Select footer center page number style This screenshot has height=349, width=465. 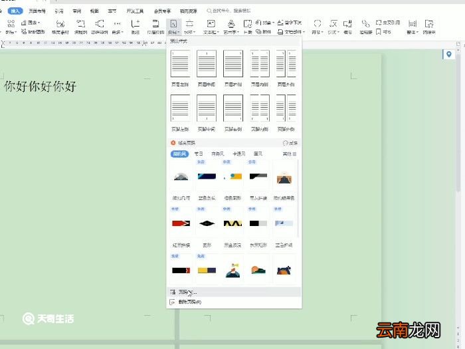(x=207, y=113)
